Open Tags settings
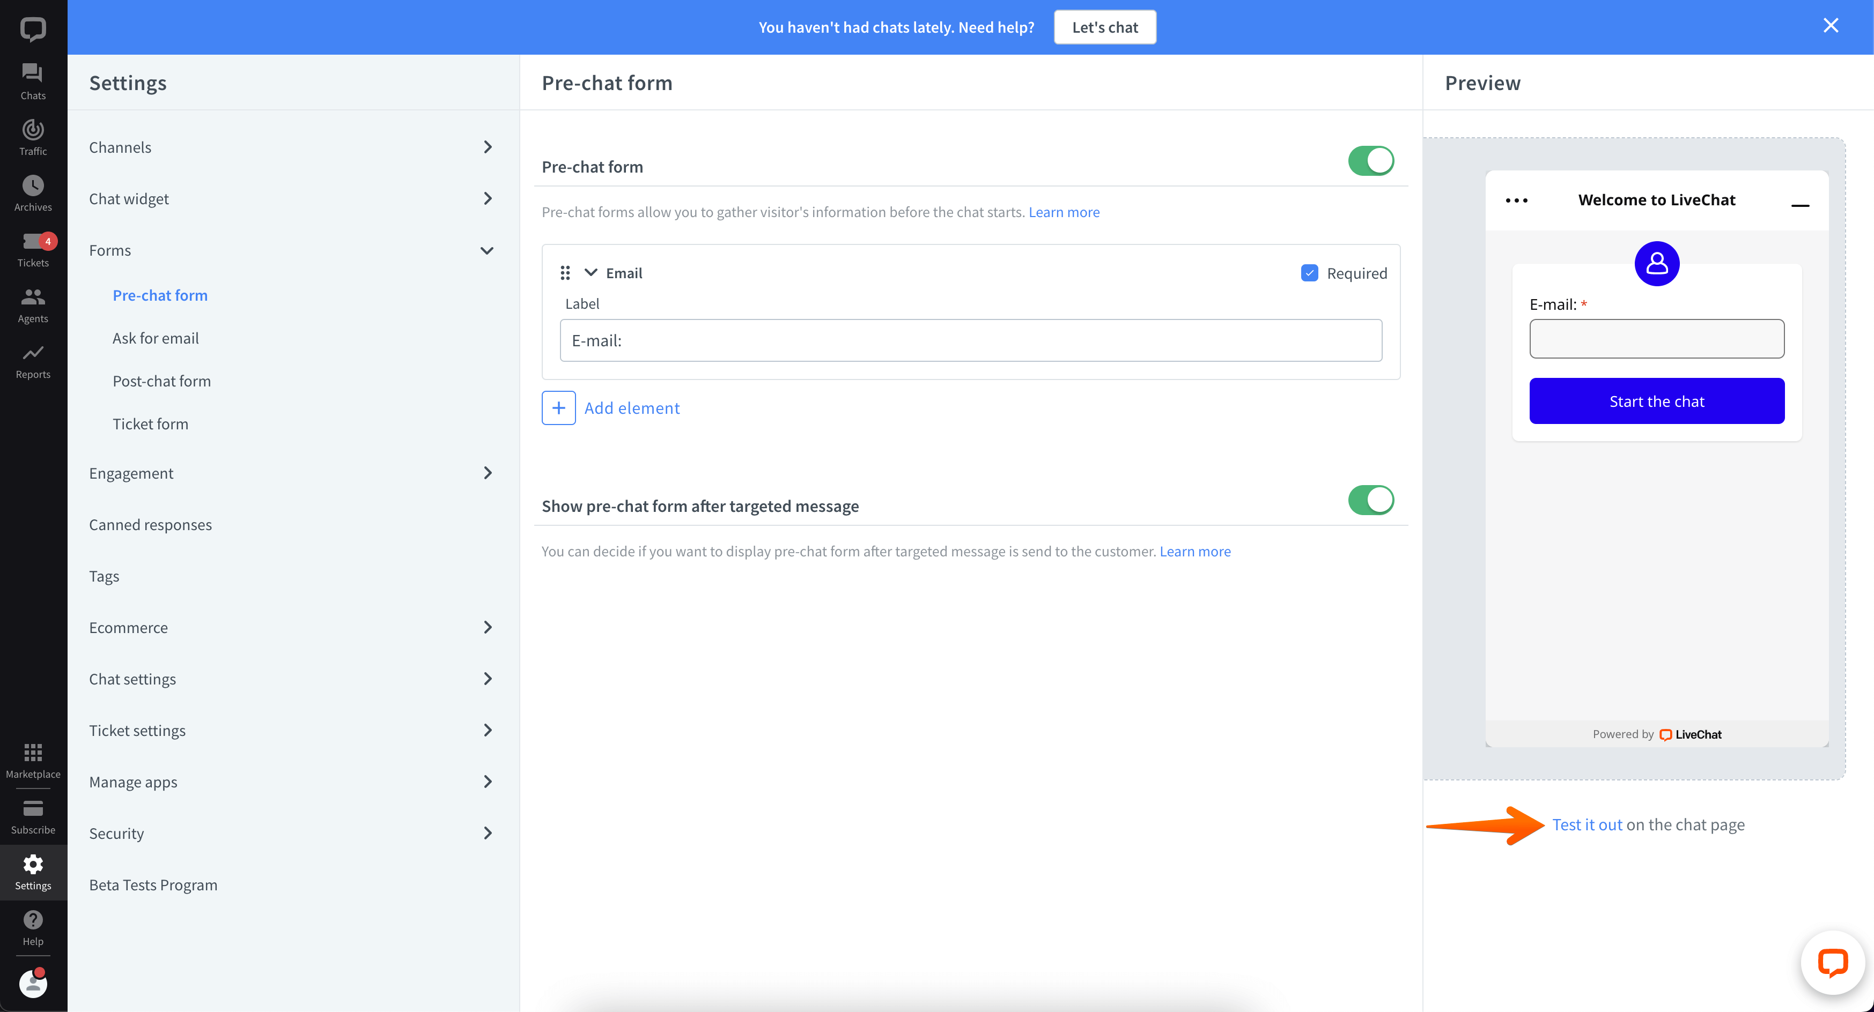This screenshot has height=1012, width=1874. point(104,577)
